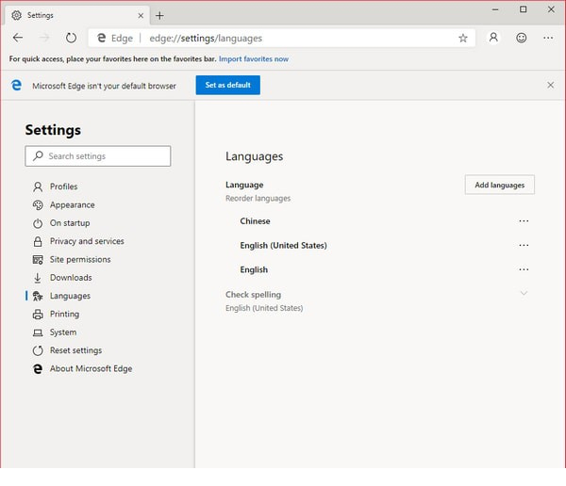
Task: Open Site permissions settings
Action: 80,260
